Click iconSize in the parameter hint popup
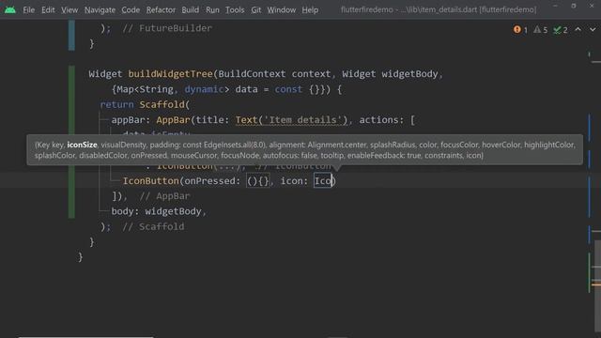Screen dimensions: 601x338 (82, 145)
